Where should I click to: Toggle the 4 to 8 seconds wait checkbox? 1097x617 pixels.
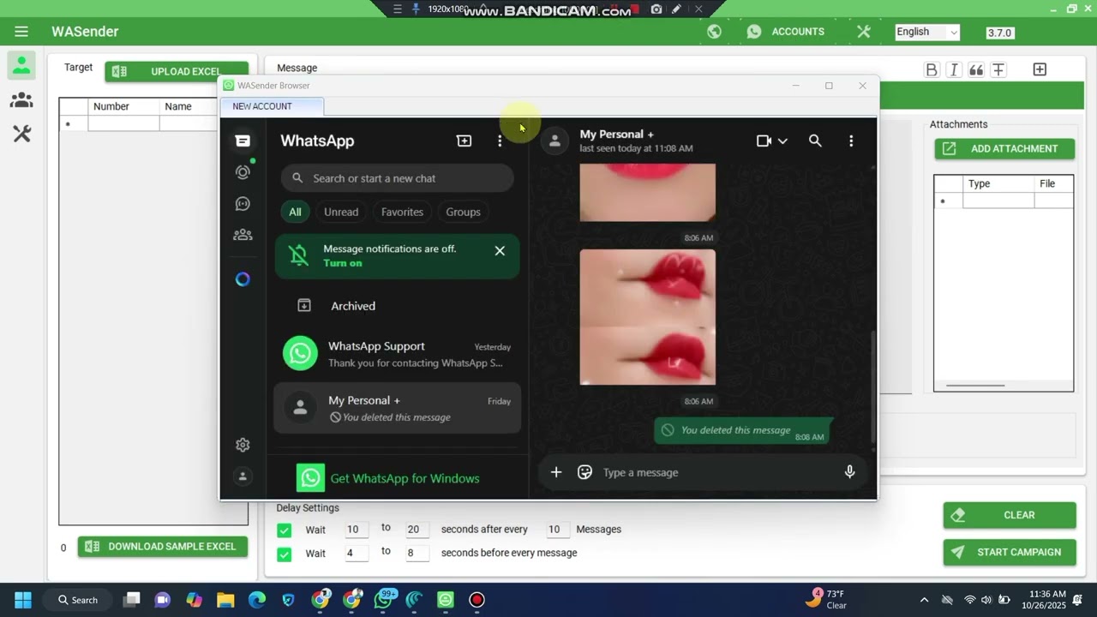pyautogui.click(x=285, y=554)
